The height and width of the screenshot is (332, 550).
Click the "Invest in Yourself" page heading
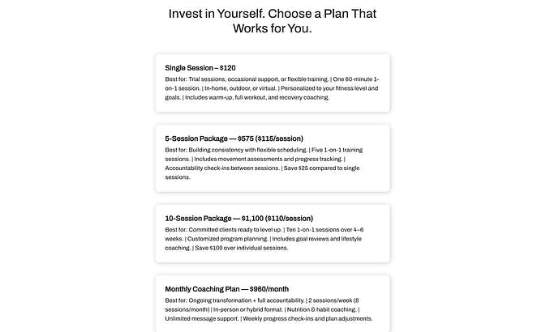click(273, 21)
